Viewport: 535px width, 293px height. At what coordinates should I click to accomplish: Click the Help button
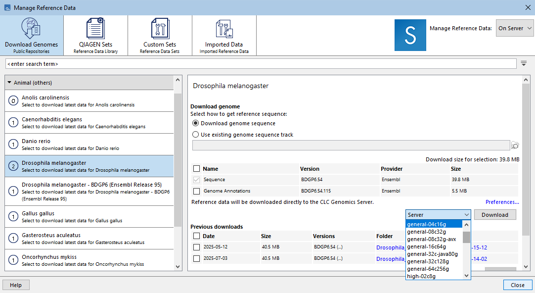point(16,285)
